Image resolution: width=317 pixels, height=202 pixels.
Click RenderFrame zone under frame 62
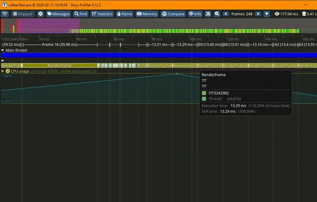285,65
